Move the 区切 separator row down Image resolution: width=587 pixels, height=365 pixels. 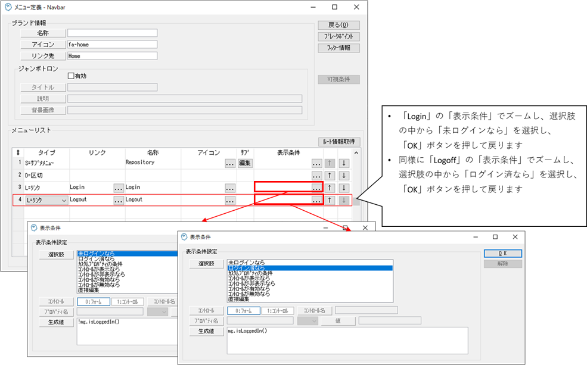(343, 175)
